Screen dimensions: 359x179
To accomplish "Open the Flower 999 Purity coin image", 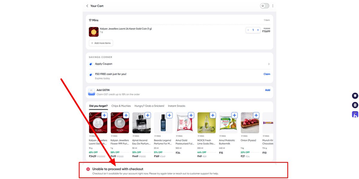I will [x=120, y=123].
